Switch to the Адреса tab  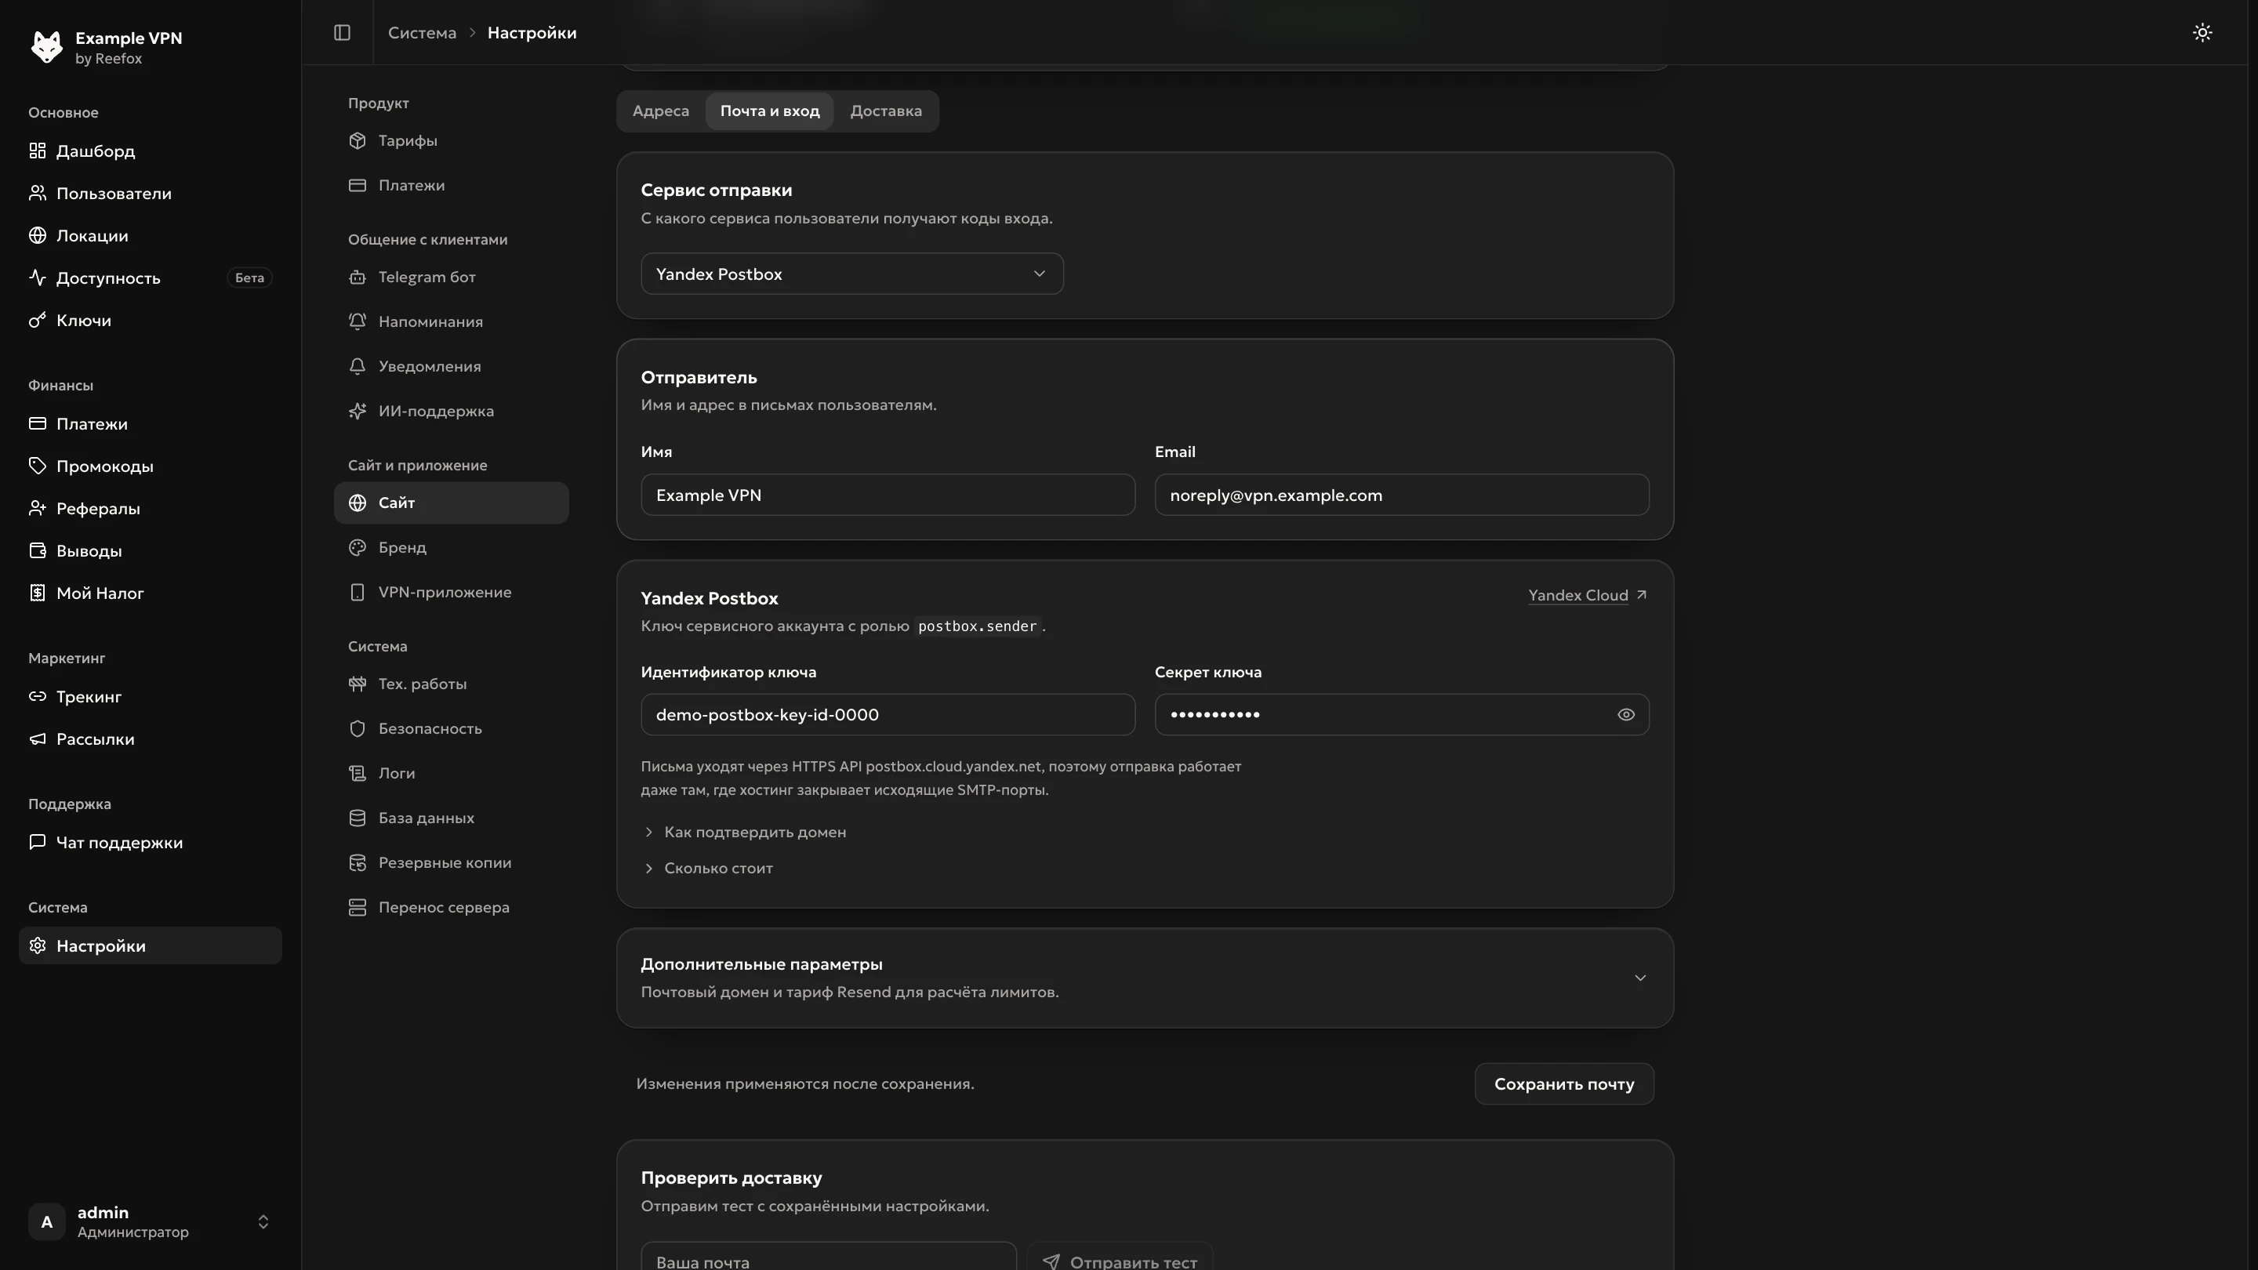661,111
